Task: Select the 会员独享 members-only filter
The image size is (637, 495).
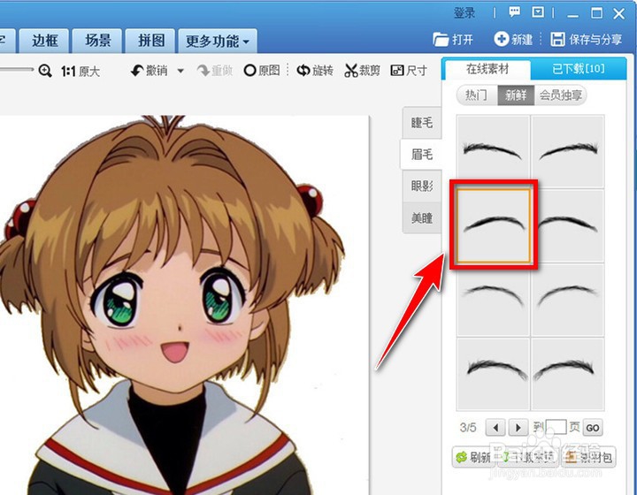Action: click(x=561, y=95)
